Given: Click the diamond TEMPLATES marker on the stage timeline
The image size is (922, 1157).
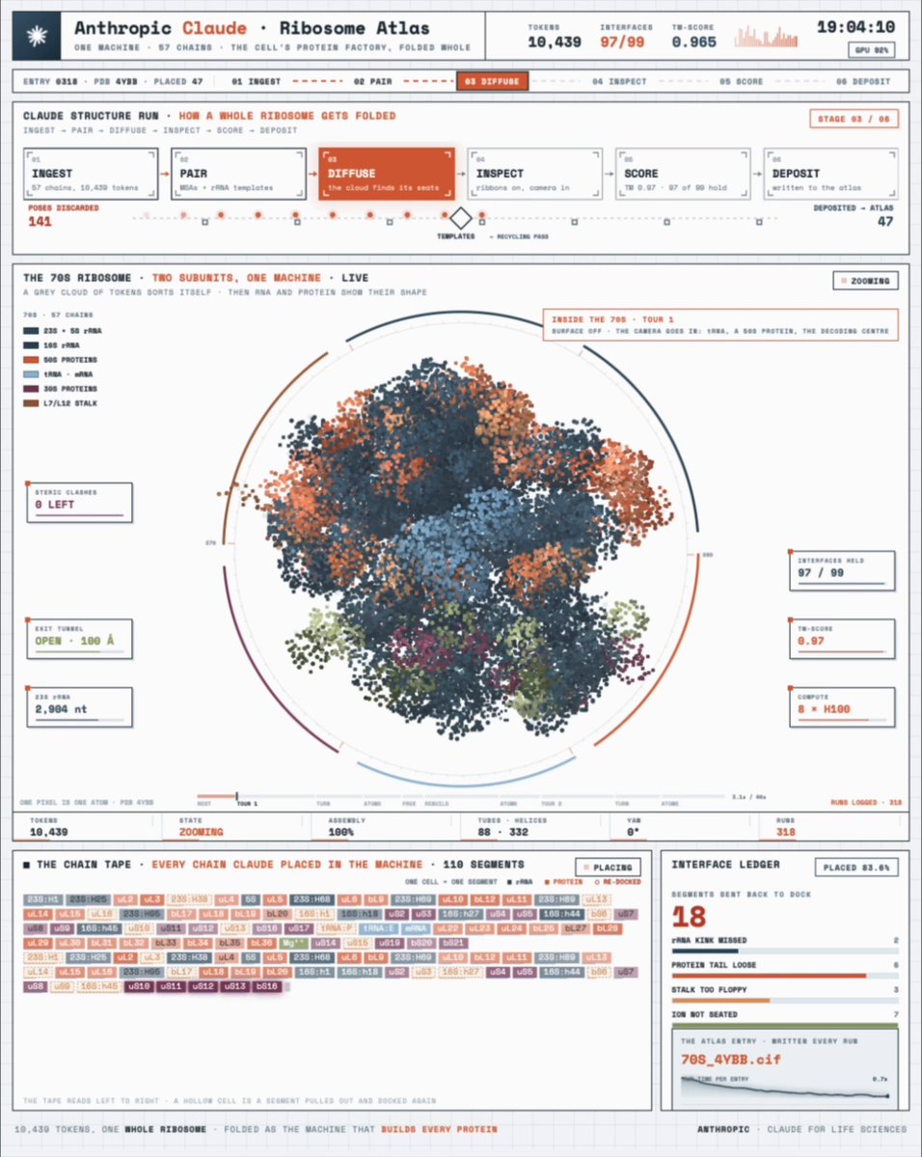Looking at the screenshot, I should pos(461,218).
